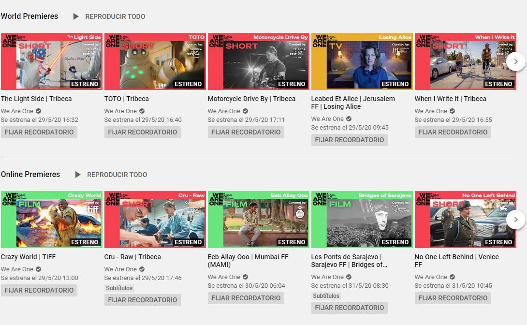Click play icon beside World Premieres
This screenshot has width=527, height=325.
76,16
